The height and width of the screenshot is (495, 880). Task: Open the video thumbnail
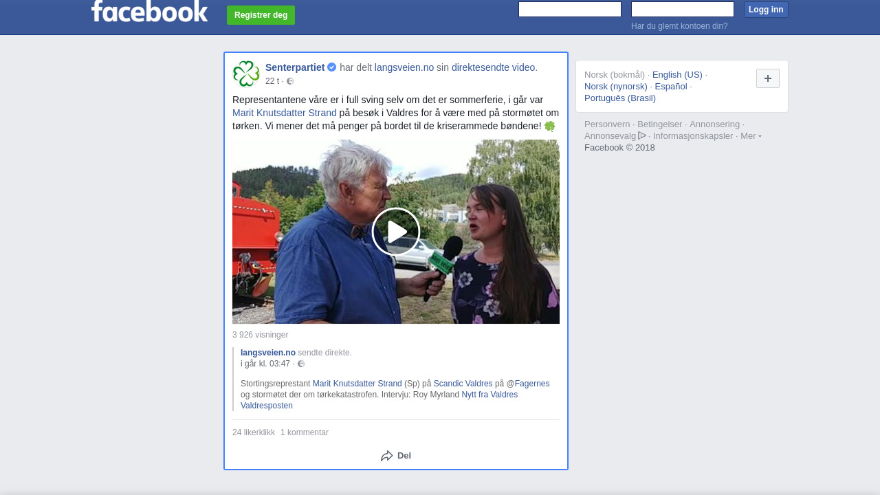tap(396, 232)
